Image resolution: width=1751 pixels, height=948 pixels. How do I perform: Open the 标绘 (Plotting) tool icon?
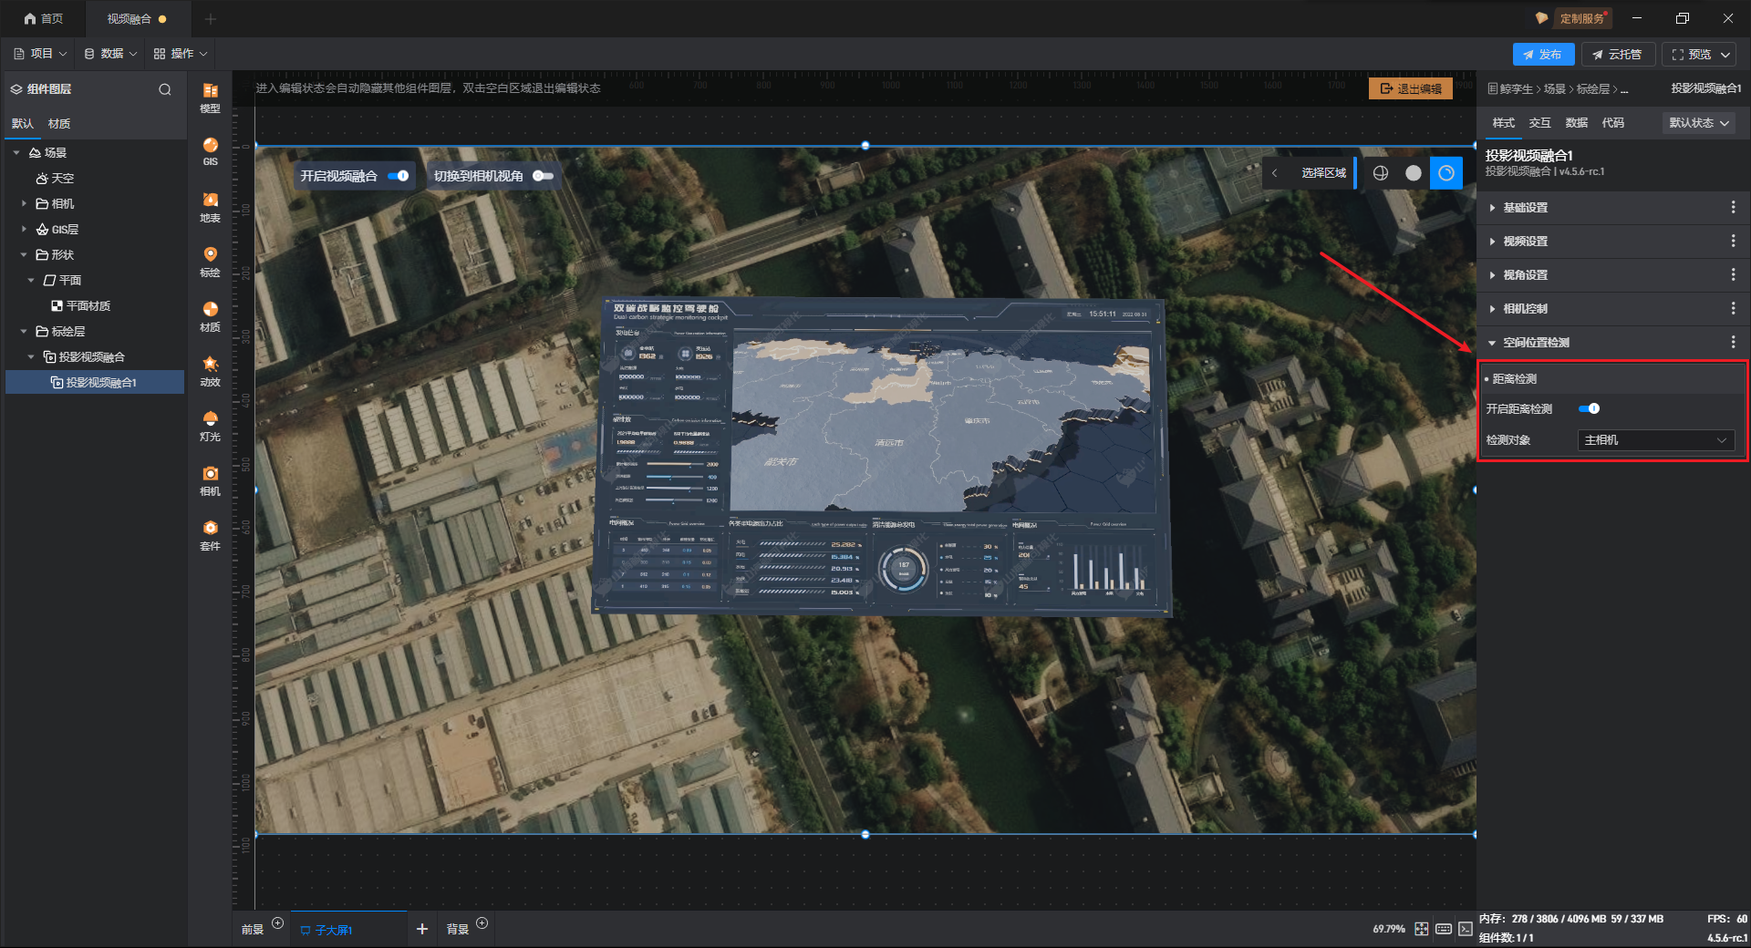pos(210,261)
